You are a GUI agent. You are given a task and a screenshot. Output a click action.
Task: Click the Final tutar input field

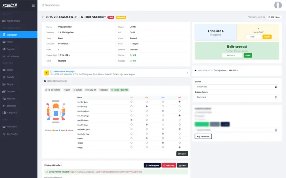coord(232,56)
